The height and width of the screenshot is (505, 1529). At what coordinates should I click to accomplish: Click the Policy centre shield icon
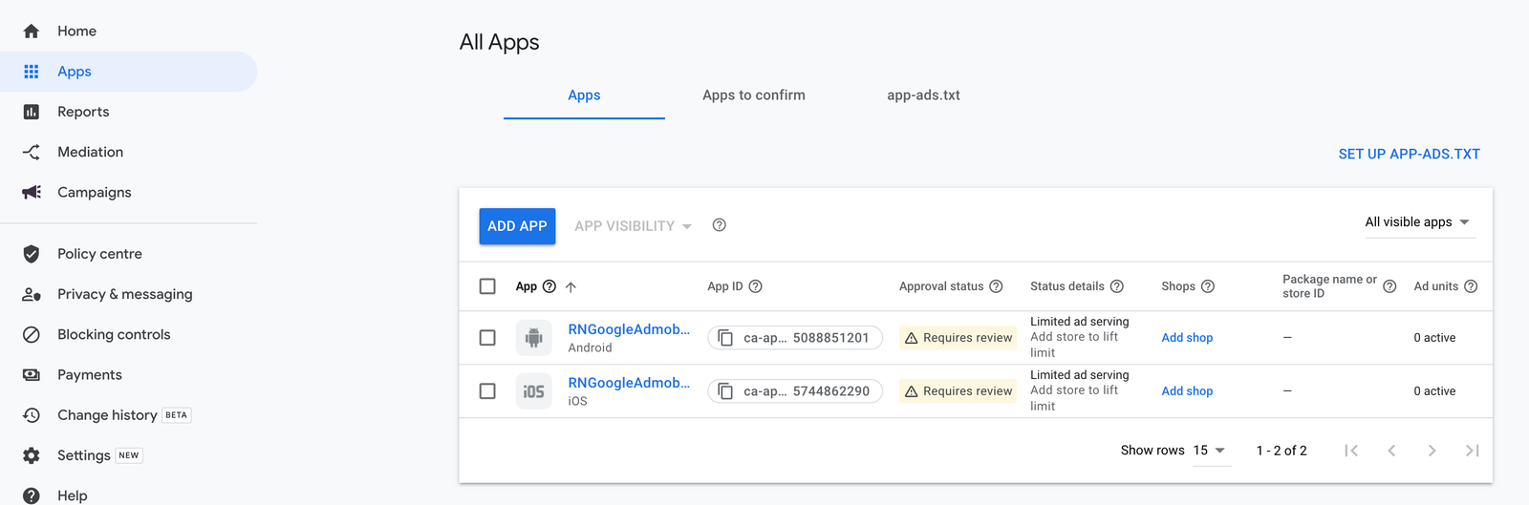(x=32, y=254)
